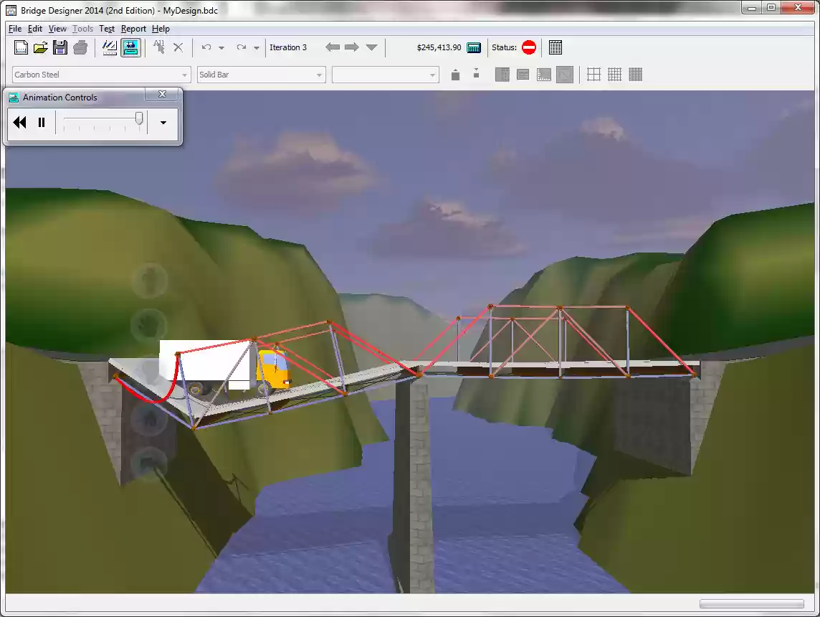
Task: Redo the last undone action
Action: coord(241,47)
